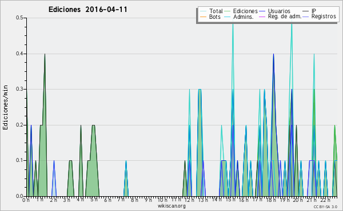
Task: Click the magenta Reg. de adm. legend swatch
Action: [262, 17]
